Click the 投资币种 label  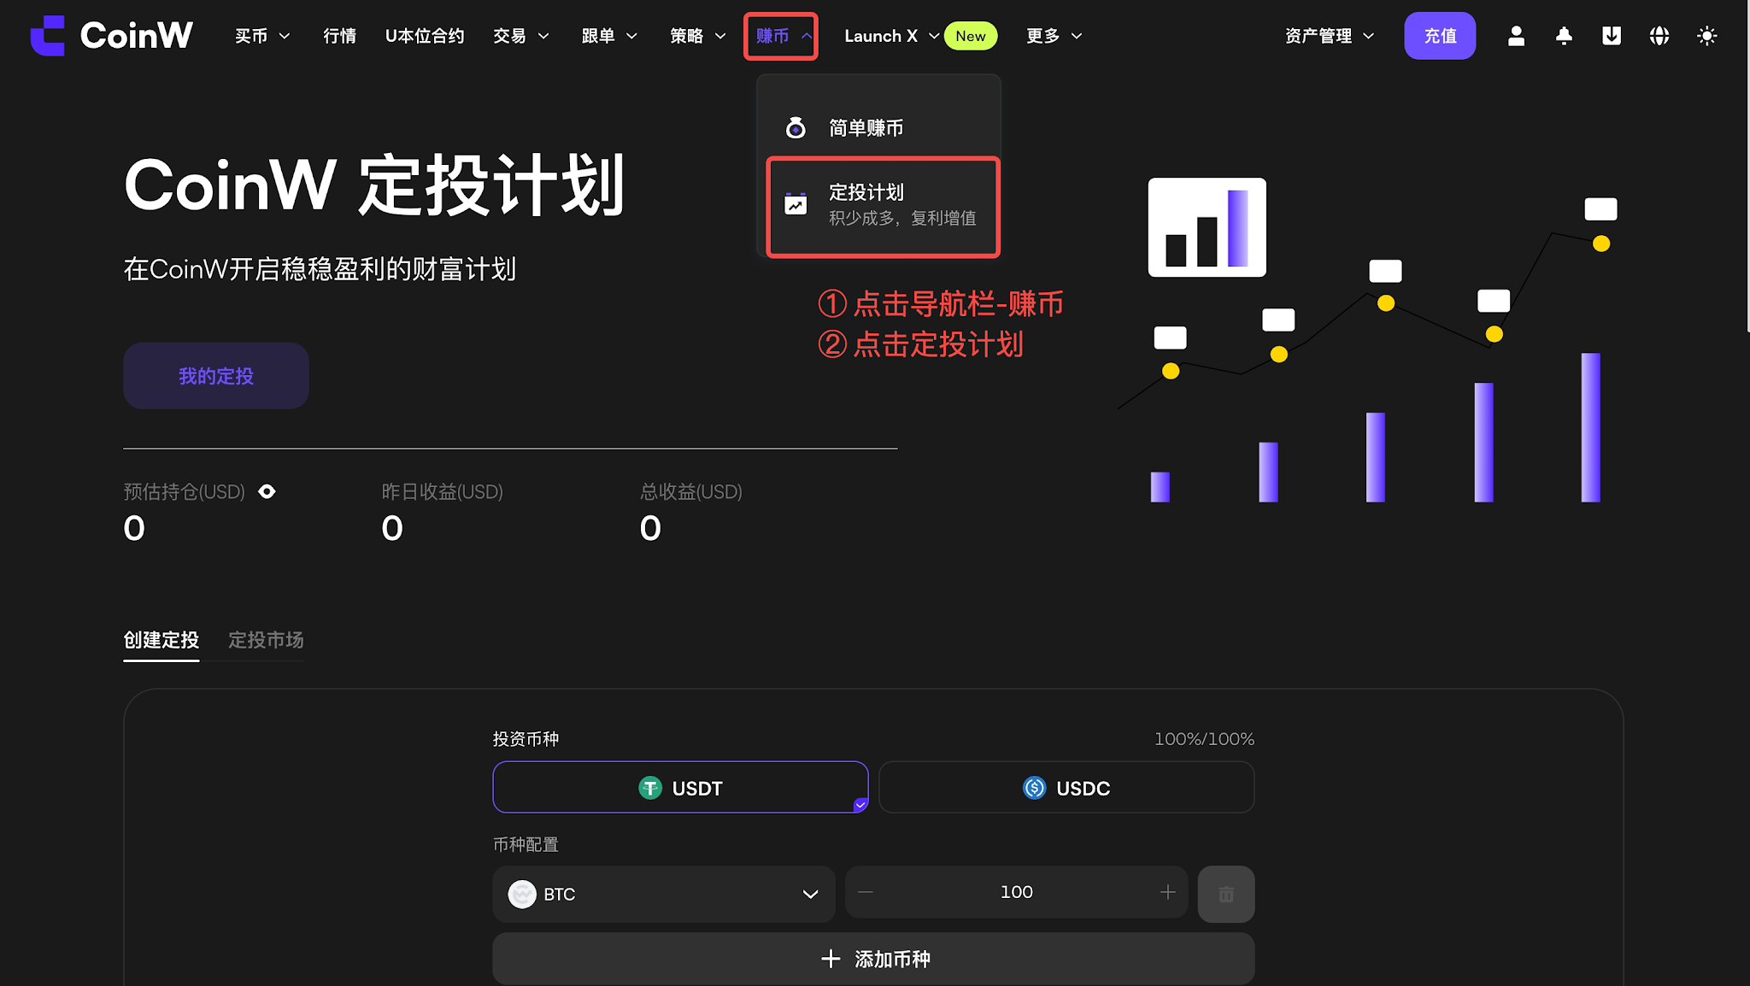(526, 739)
